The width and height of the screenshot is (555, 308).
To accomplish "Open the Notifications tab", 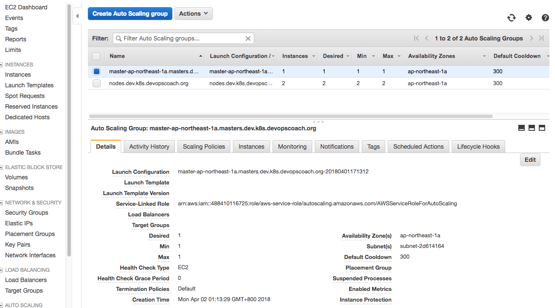I will point(337,147).
